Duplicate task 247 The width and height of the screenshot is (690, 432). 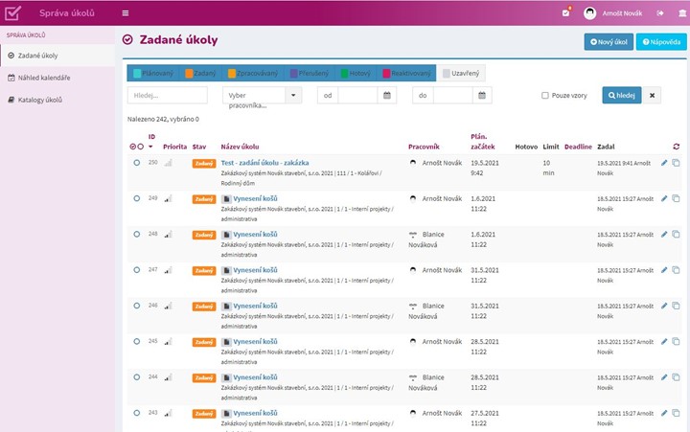[676, 270]
